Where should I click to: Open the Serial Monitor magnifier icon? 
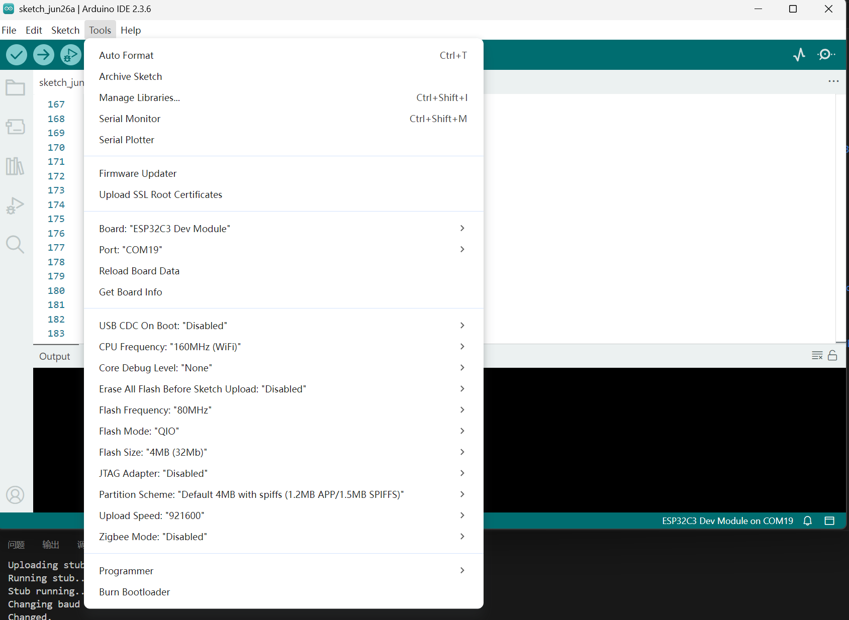(x=826, y=54)
